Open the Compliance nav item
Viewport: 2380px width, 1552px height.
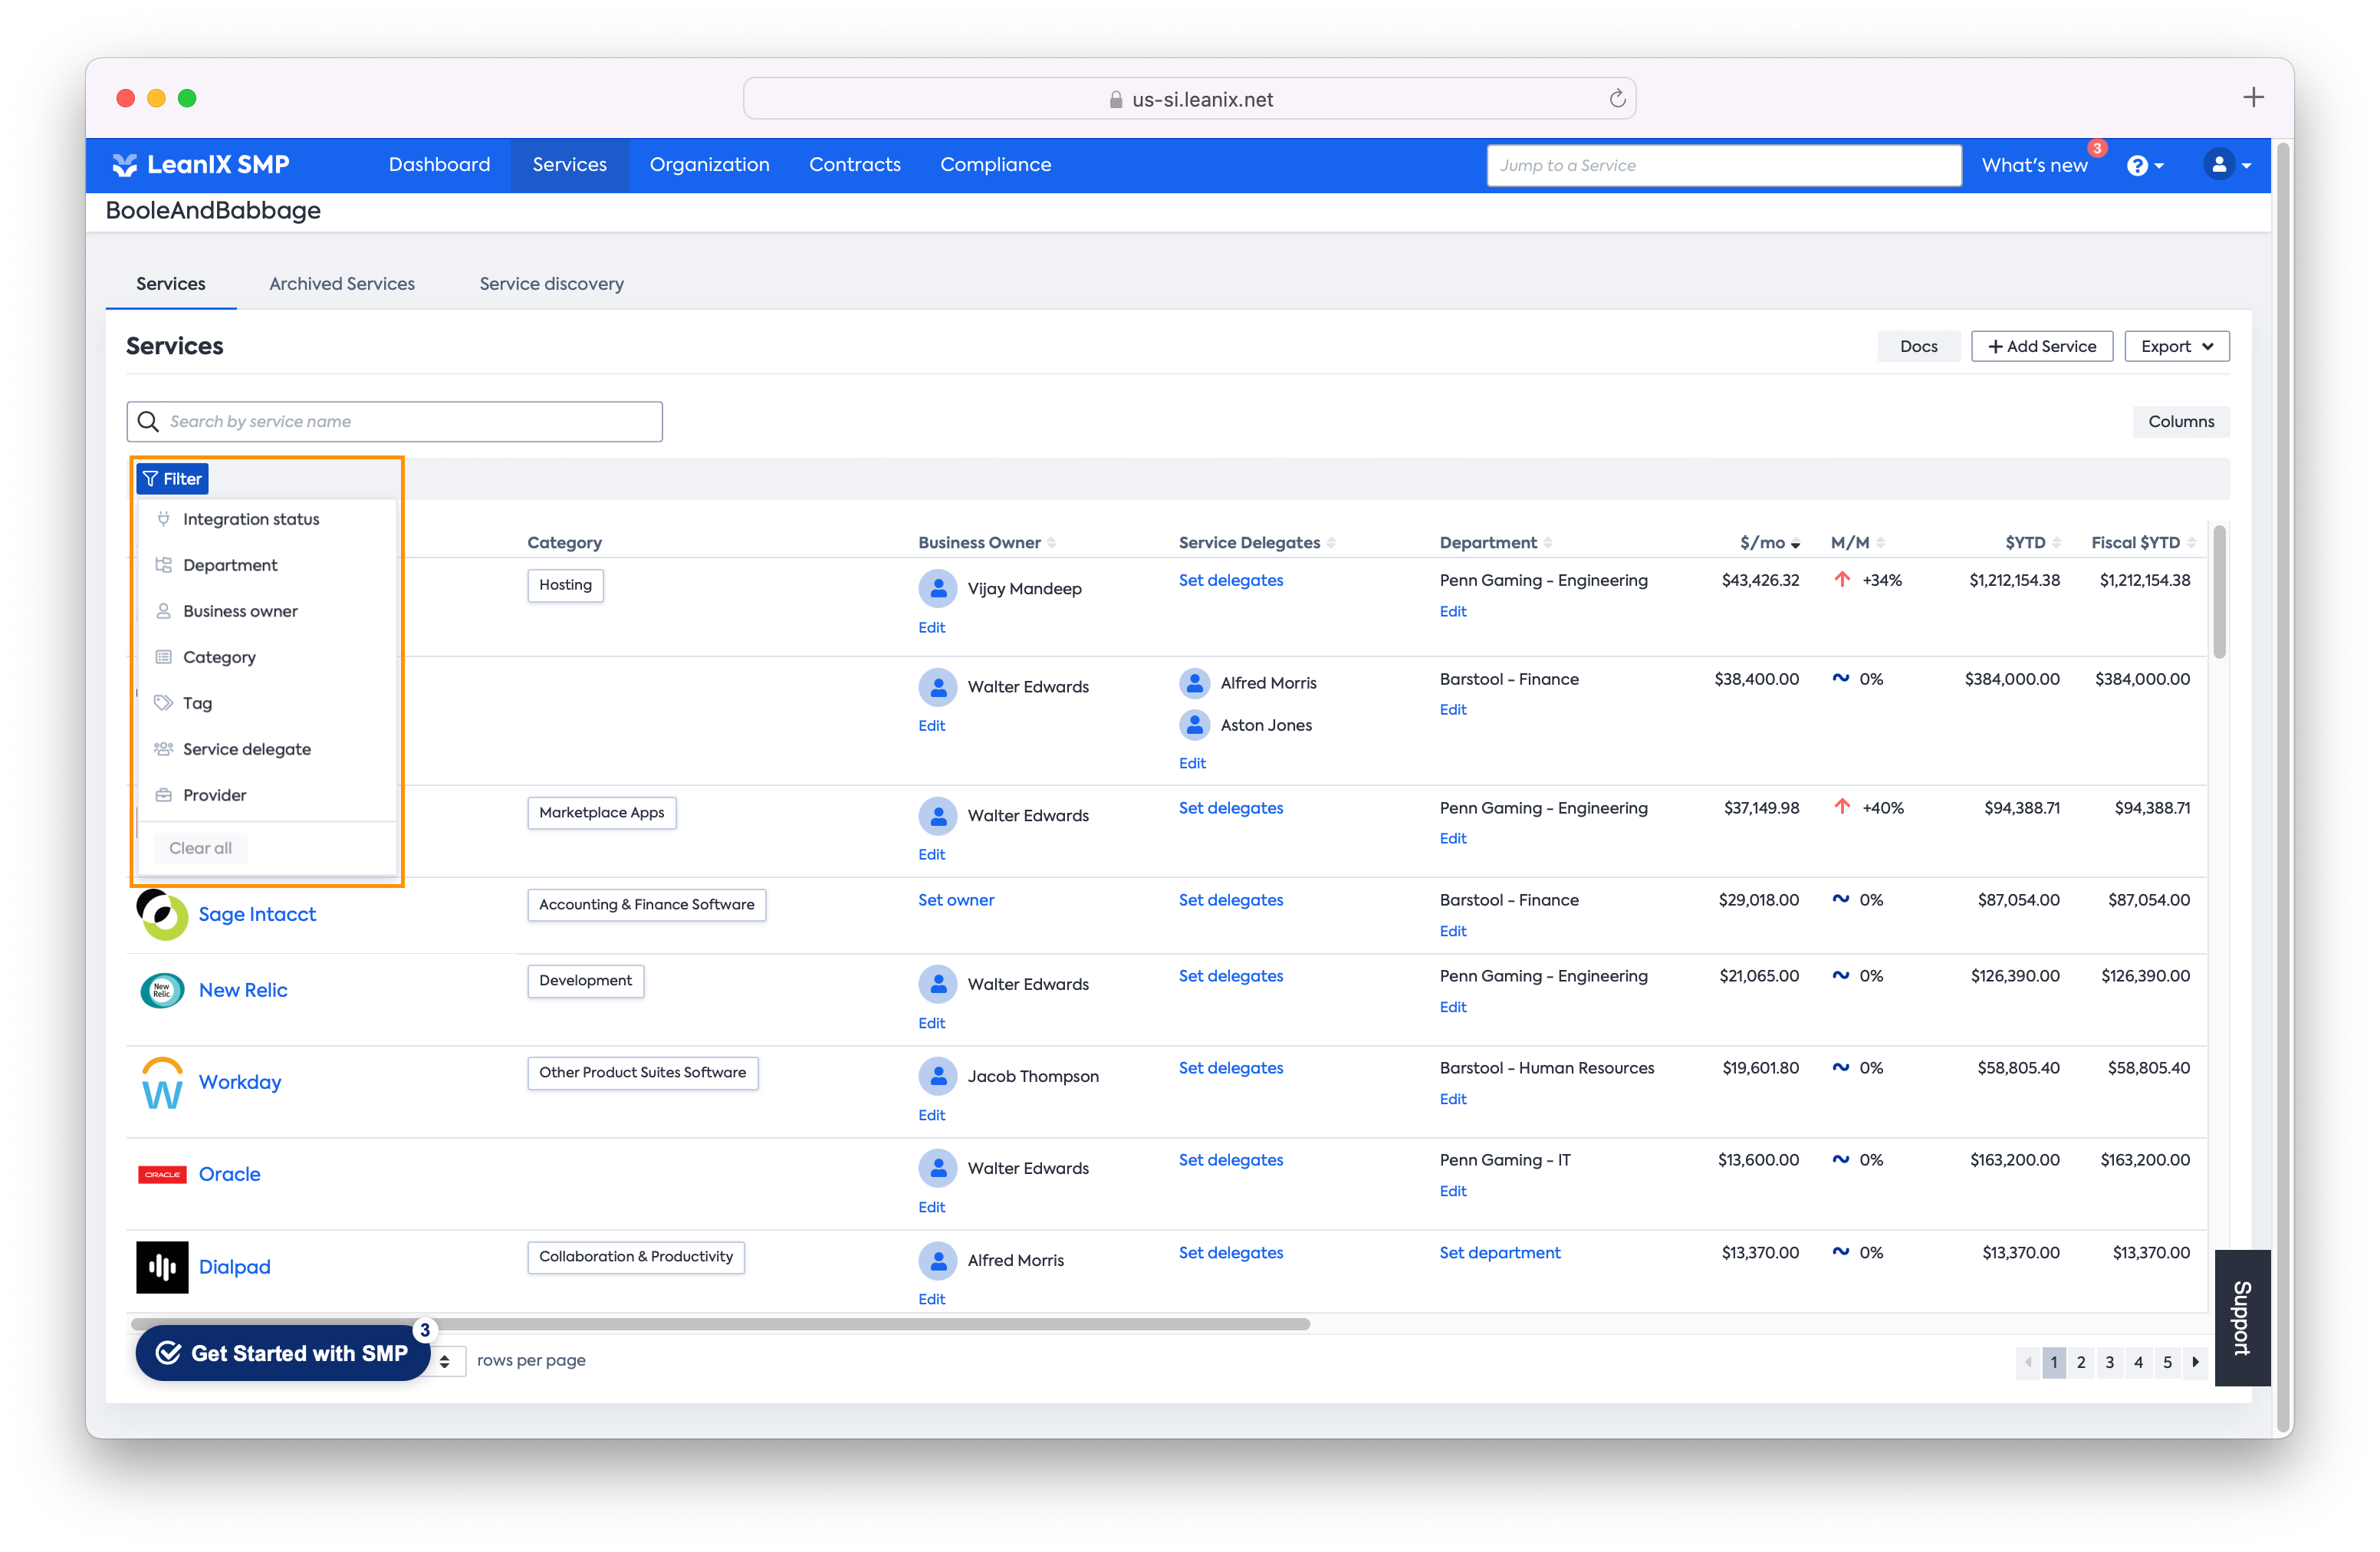coord(996,165)
